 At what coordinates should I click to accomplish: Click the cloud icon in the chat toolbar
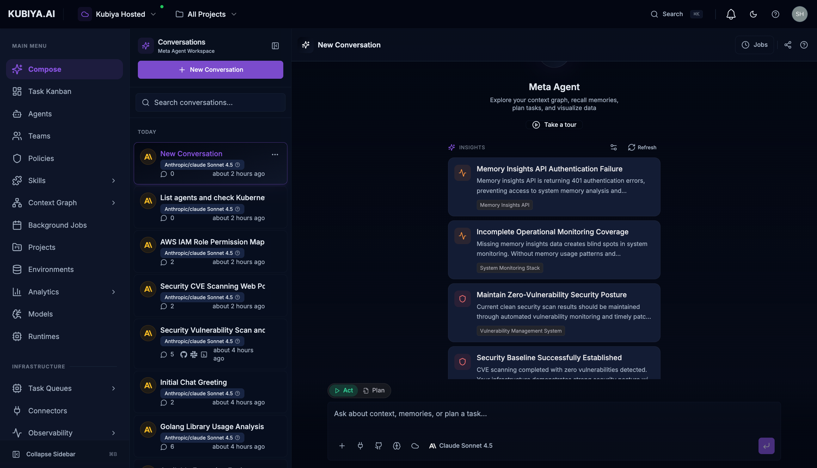[415, 446]
